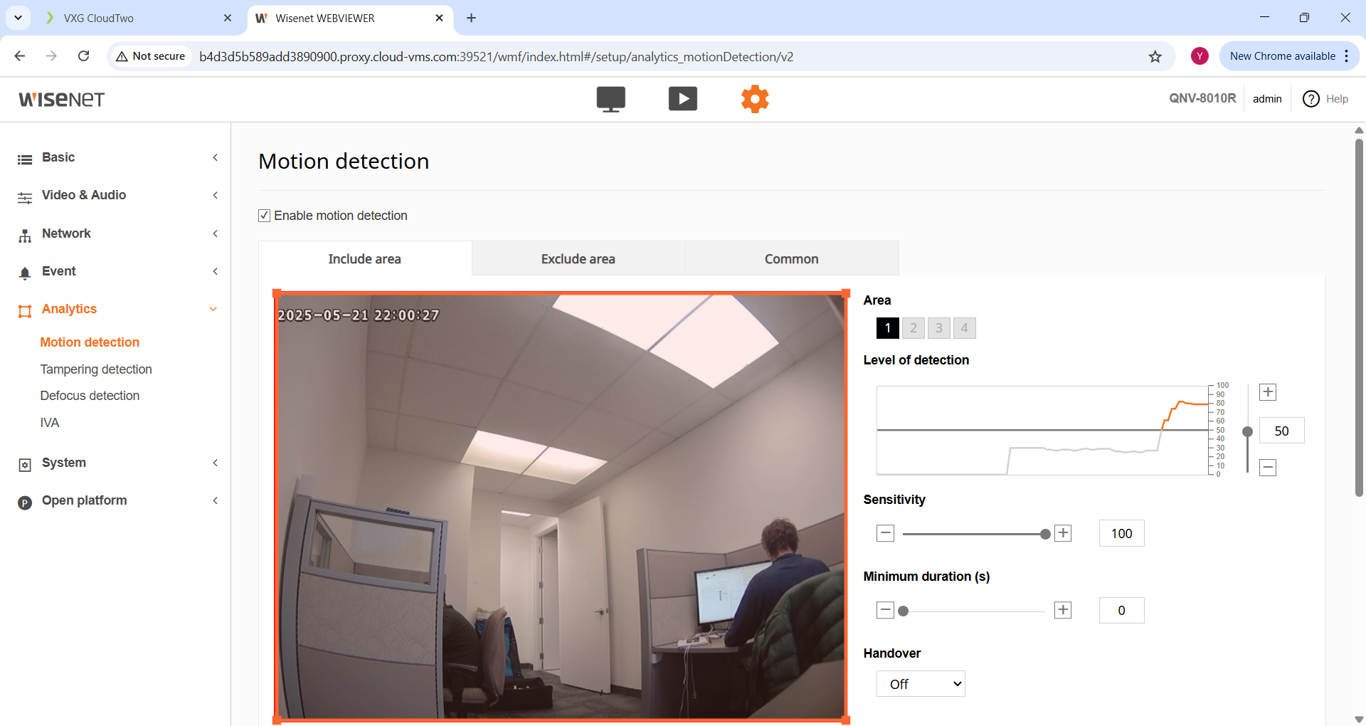The image size is (1366, 726).
Task: Click the orange setup gear icon
Action: point(755,99)
